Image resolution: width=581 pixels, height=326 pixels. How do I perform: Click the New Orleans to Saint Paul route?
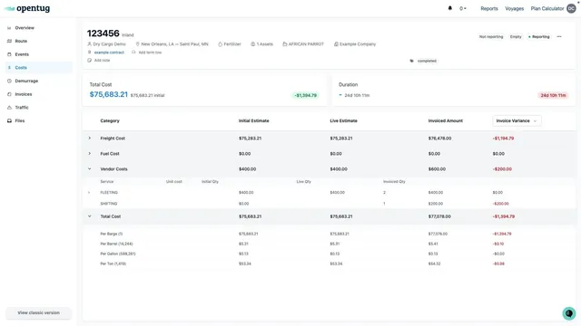click(x=174, y=44)
